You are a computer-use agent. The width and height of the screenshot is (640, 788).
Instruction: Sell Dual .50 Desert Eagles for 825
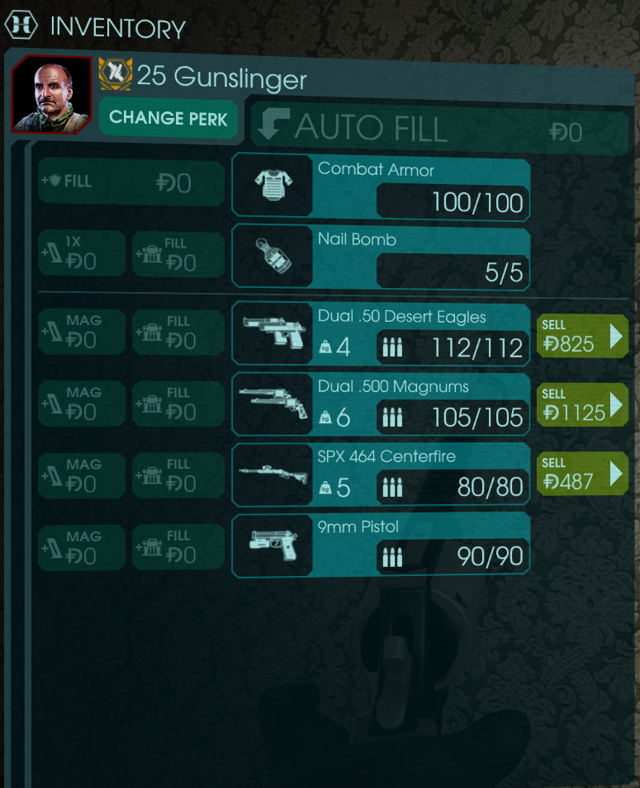pos(582,336)
